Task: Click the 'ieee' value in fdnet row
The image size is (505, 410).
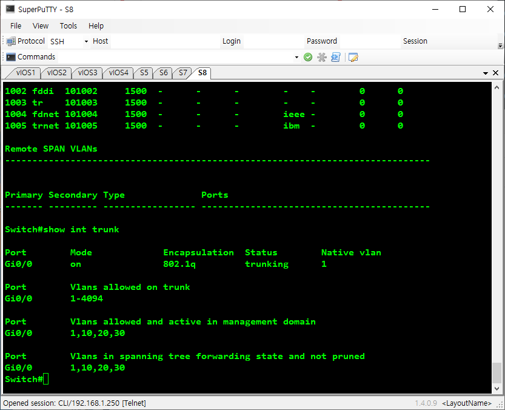Action: pyautogui.click(x=293, y=115)
